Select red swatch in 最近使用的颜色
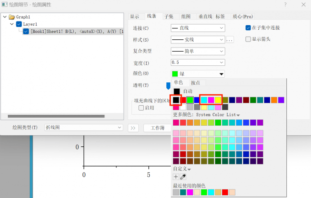 pyautogui.click(x=225, y=192)
